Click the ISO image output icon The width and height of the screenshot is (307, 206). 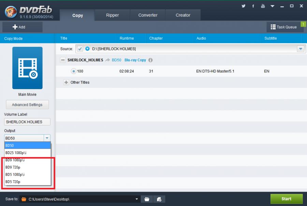[159, 199]
